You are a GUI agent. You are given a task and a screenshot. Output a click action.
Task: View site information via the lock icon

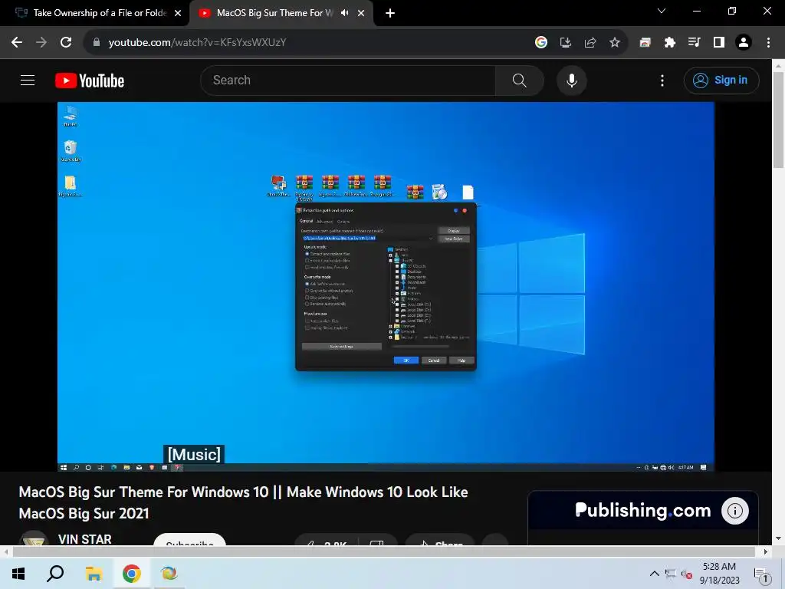[x=97, y=42]
